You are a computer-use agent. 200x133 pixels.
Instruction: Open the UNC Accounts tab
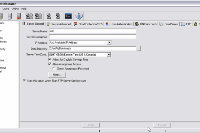point(146,24)
